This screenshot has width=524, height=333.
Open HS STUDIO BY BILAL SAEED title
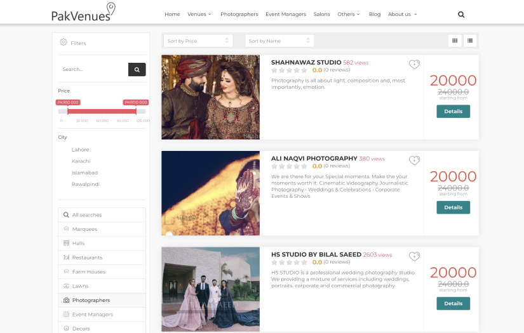pyautogui.click(x=316, y=254)
